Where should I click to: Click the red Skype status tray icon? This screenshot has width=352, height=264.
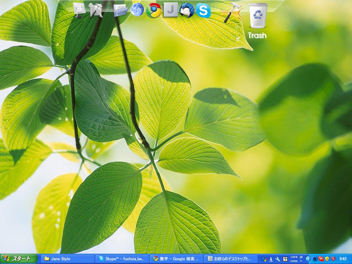click(x=321, y=259)
